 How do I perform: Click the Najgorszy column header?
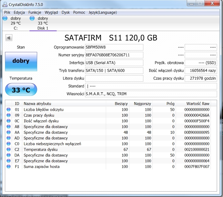click(141, 104)
